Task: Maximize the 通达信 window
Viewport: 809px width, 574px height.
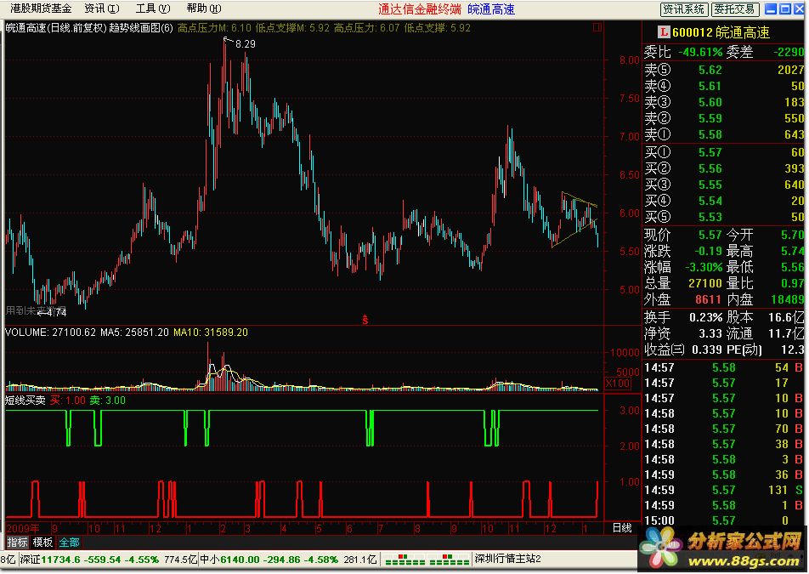Action: (x=784, y=9)
